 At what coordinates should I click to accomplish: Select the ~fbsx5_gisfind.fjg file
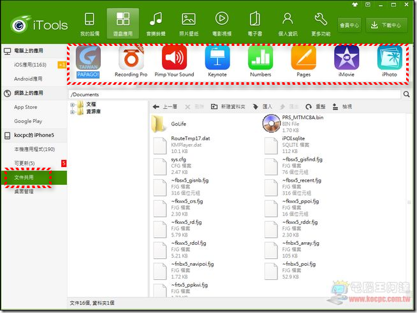[x=293, y=166]
